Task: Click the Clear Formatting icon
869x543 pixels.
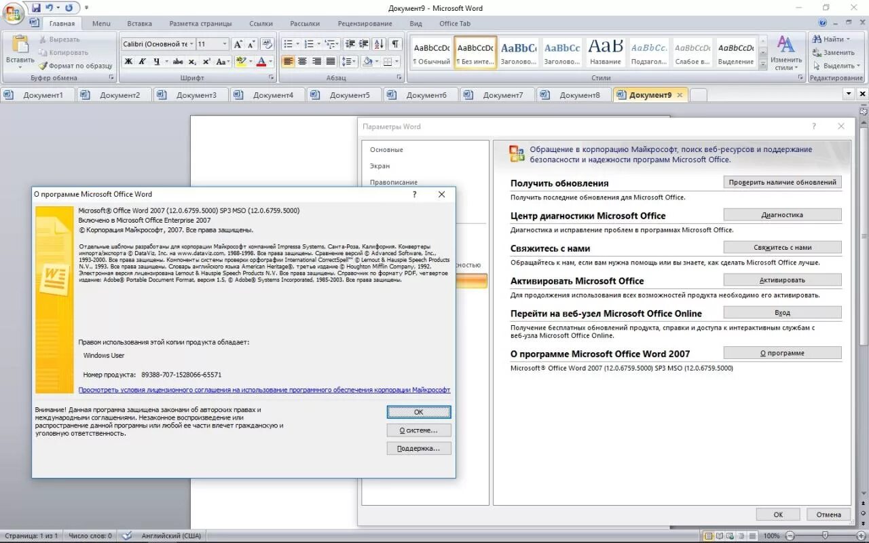Action: coord(267,44)
